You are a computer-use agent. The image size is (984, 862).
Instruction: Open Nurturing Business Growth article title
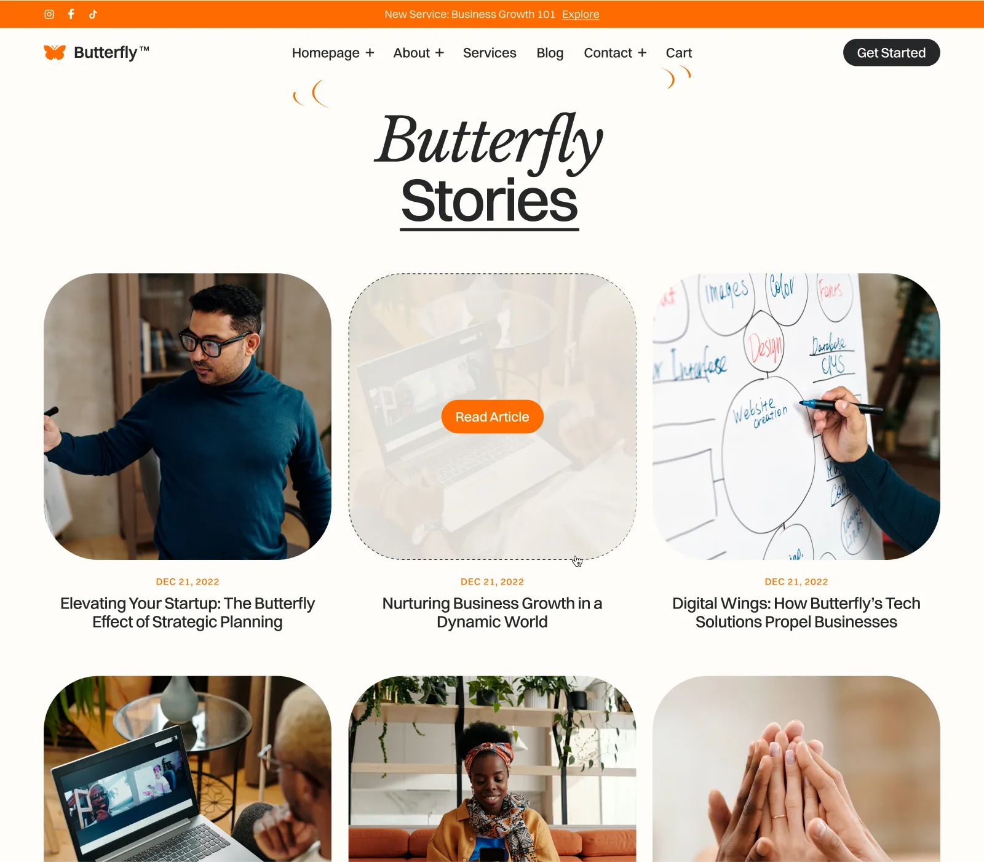point(492,613)
